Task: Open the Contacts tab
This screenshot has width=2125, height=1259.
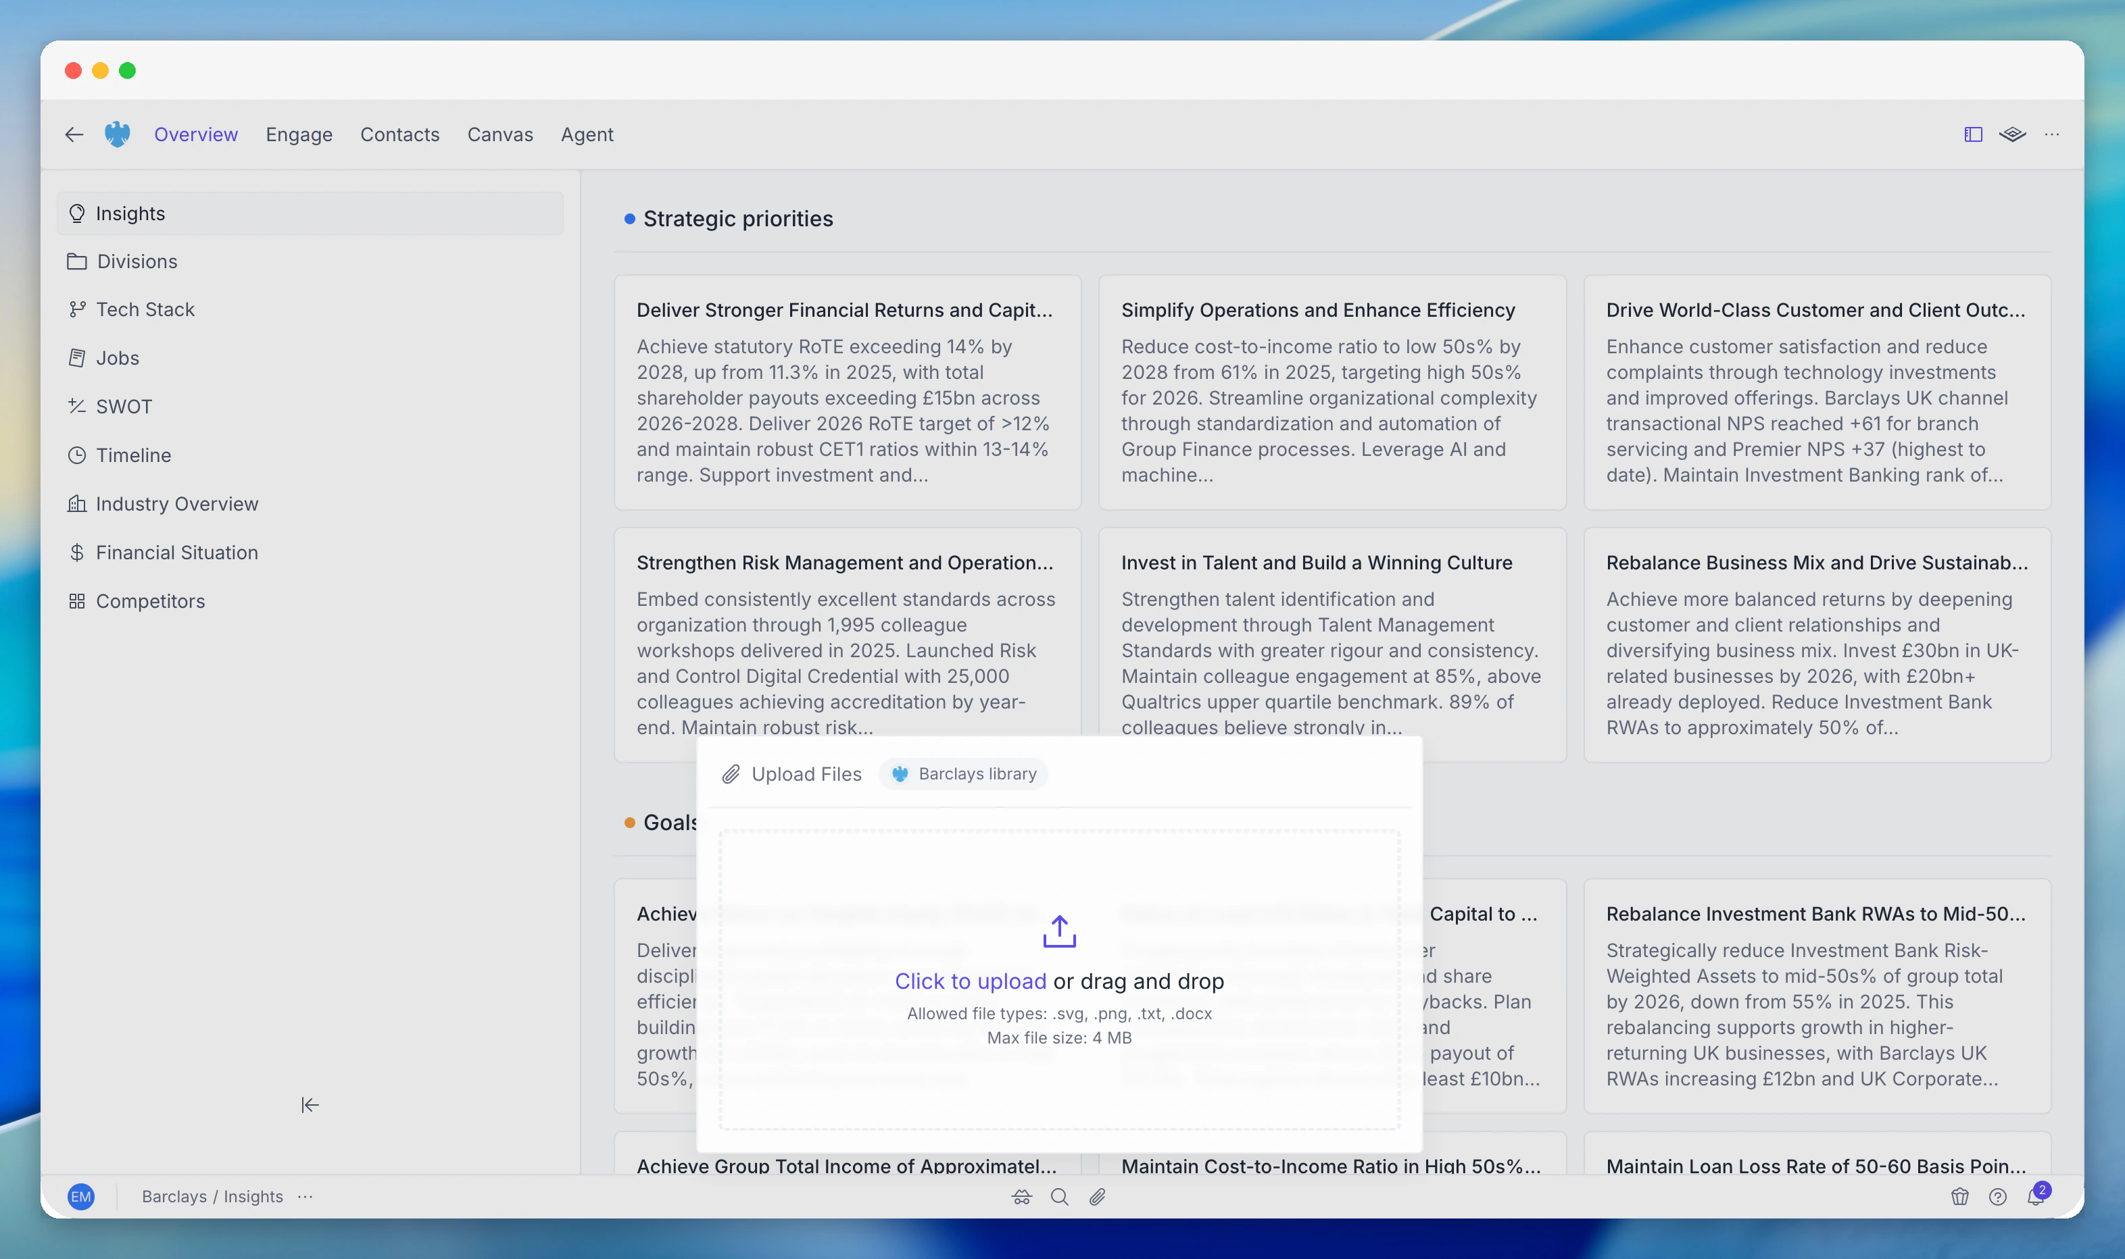Action: [x=400, y=134]
